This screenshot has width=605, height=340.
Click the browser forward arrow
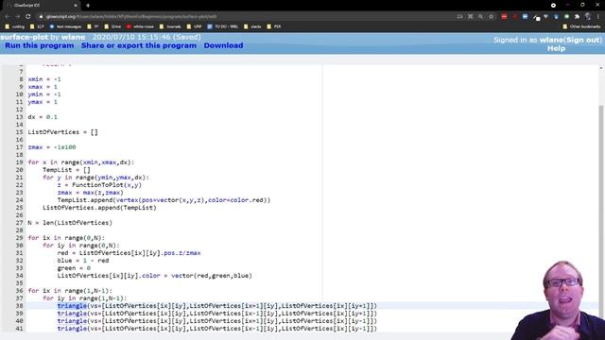pyautogui.click(x=17, y=17)
